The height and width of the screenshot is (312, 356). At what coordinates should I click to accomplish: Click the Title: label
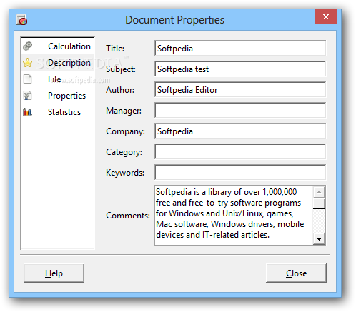pyautogui.click(x=115, y=49)
